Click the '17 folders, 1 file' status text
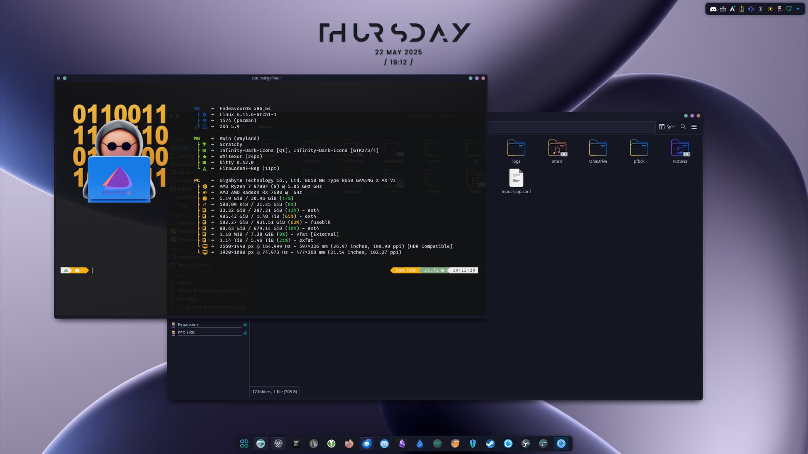The height and width of the screenshot is (454, 808). pyautogui.click(x=275, y=392)
